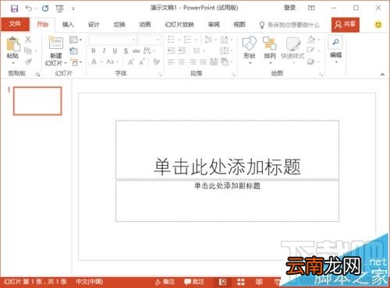Switch to the 幻灯片放映 tab

[179, 24]
